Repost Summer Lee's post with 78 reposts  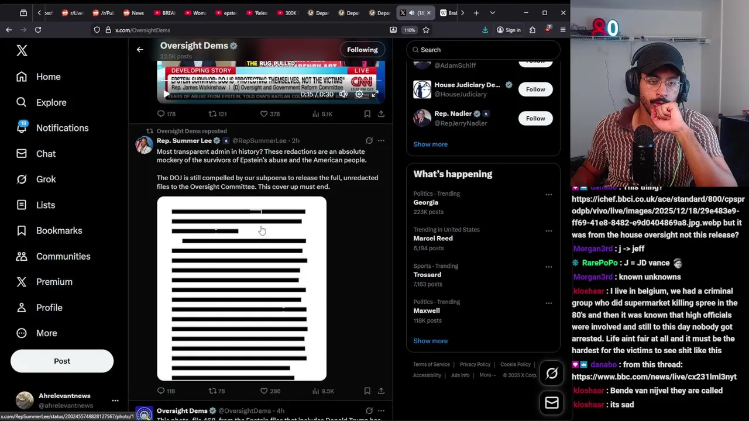(217, 391)
